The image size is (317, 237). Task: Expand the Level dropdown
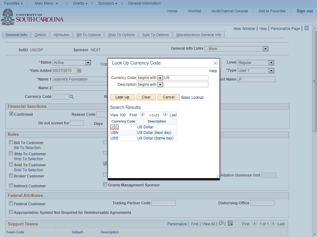tap(271, 63)
